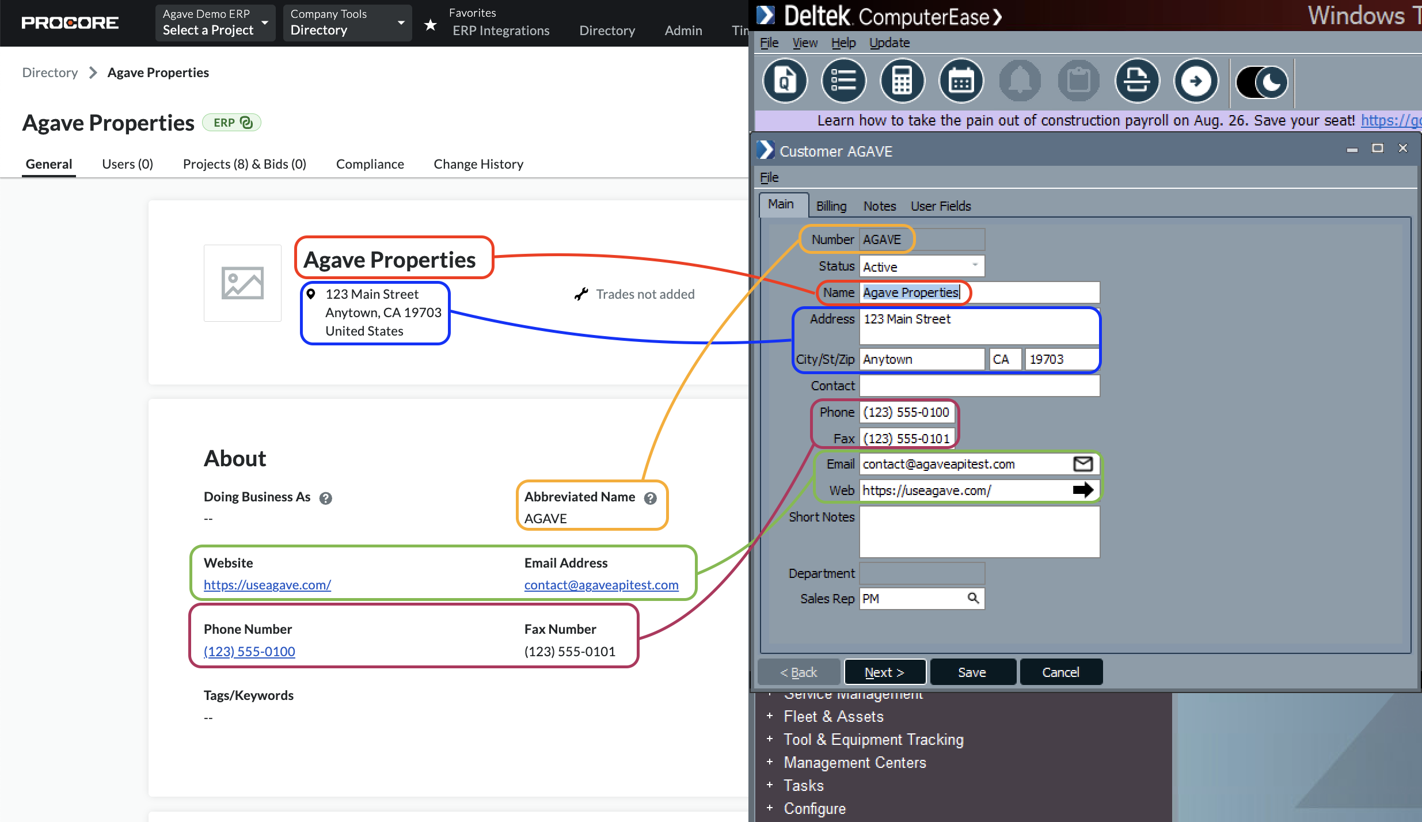The height and width of the screenshot is (822, 1422).
Task: Select the Main tab
Action: tap(784, 205)
